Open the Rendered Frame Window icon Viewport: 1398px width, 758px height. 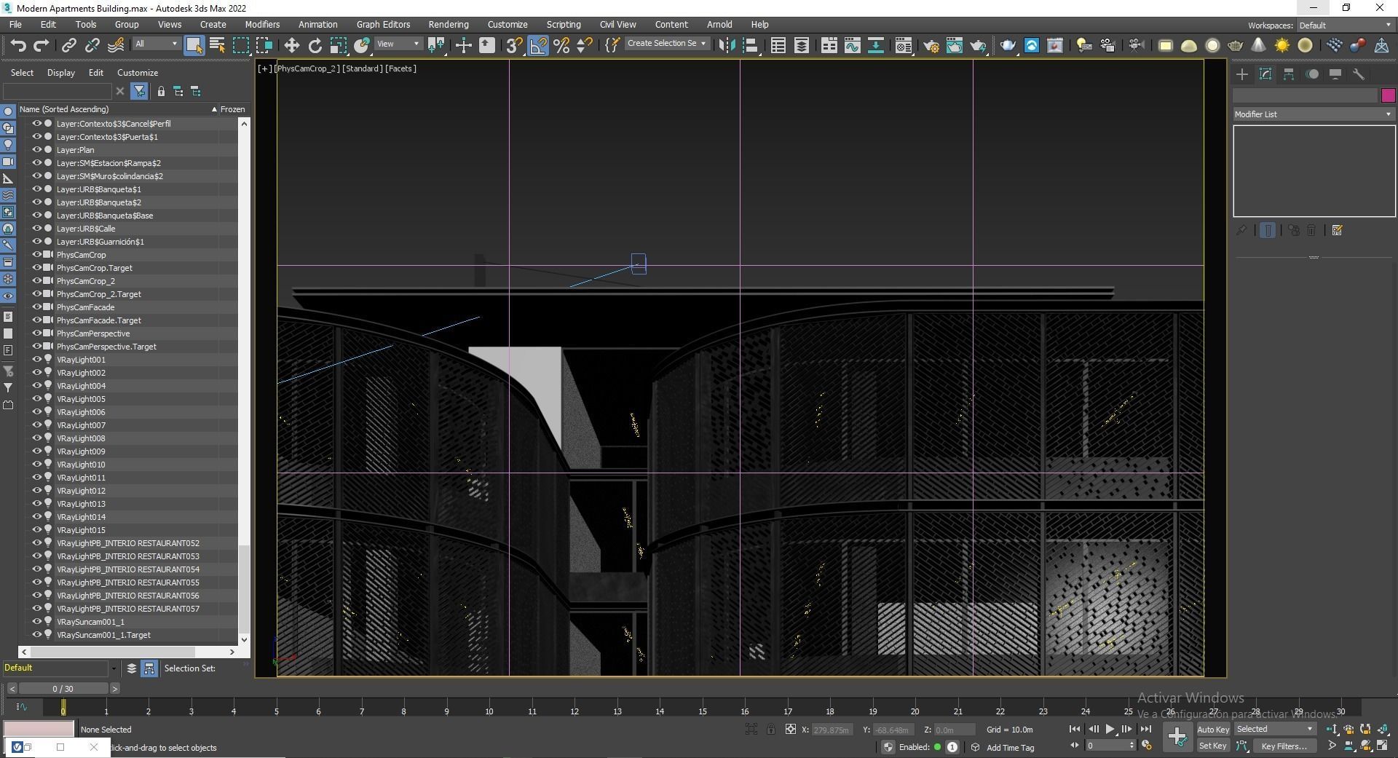click(x=955, y=45)
